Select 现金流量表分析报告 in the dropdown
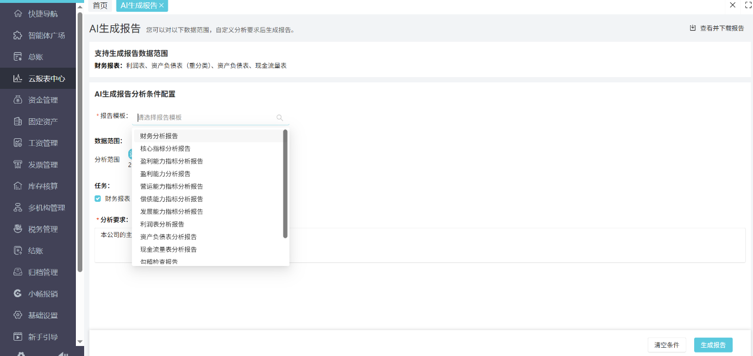This screenshot has height=356, width=753. (x=169, y=249)
